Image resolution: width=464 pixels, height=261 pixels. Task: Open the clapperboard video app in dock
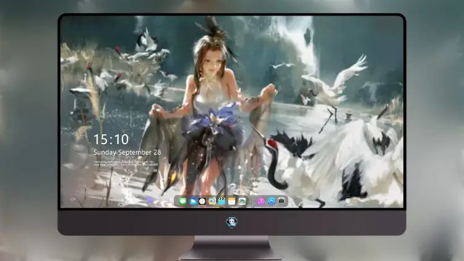pos(222,202)
